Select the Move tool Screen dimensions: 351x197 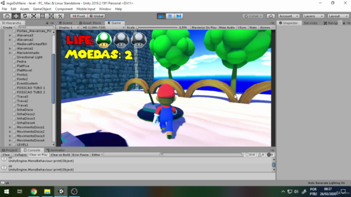[16, 16]
